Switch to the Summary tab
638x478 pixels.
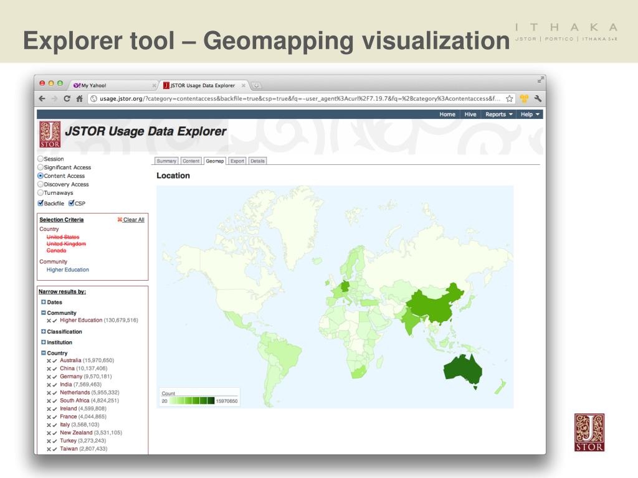(167, 161)
